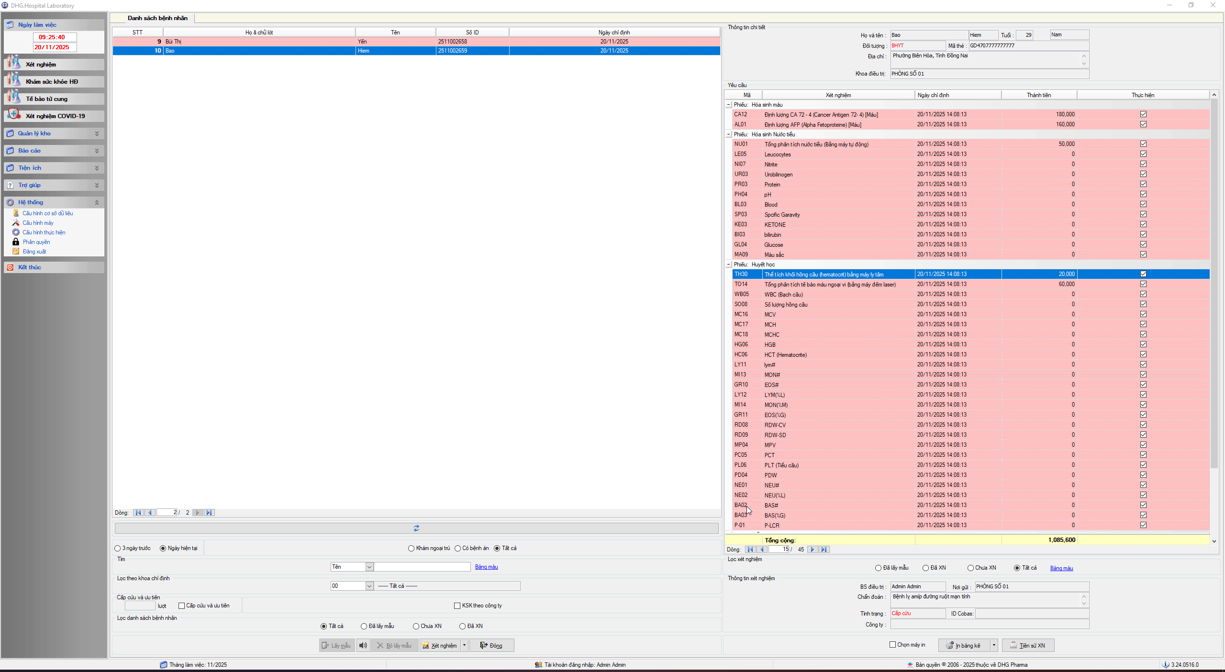Viewport: 1225px width, 672px height.
Task: Click the Đóng button
Action: (x=491, y=645)
